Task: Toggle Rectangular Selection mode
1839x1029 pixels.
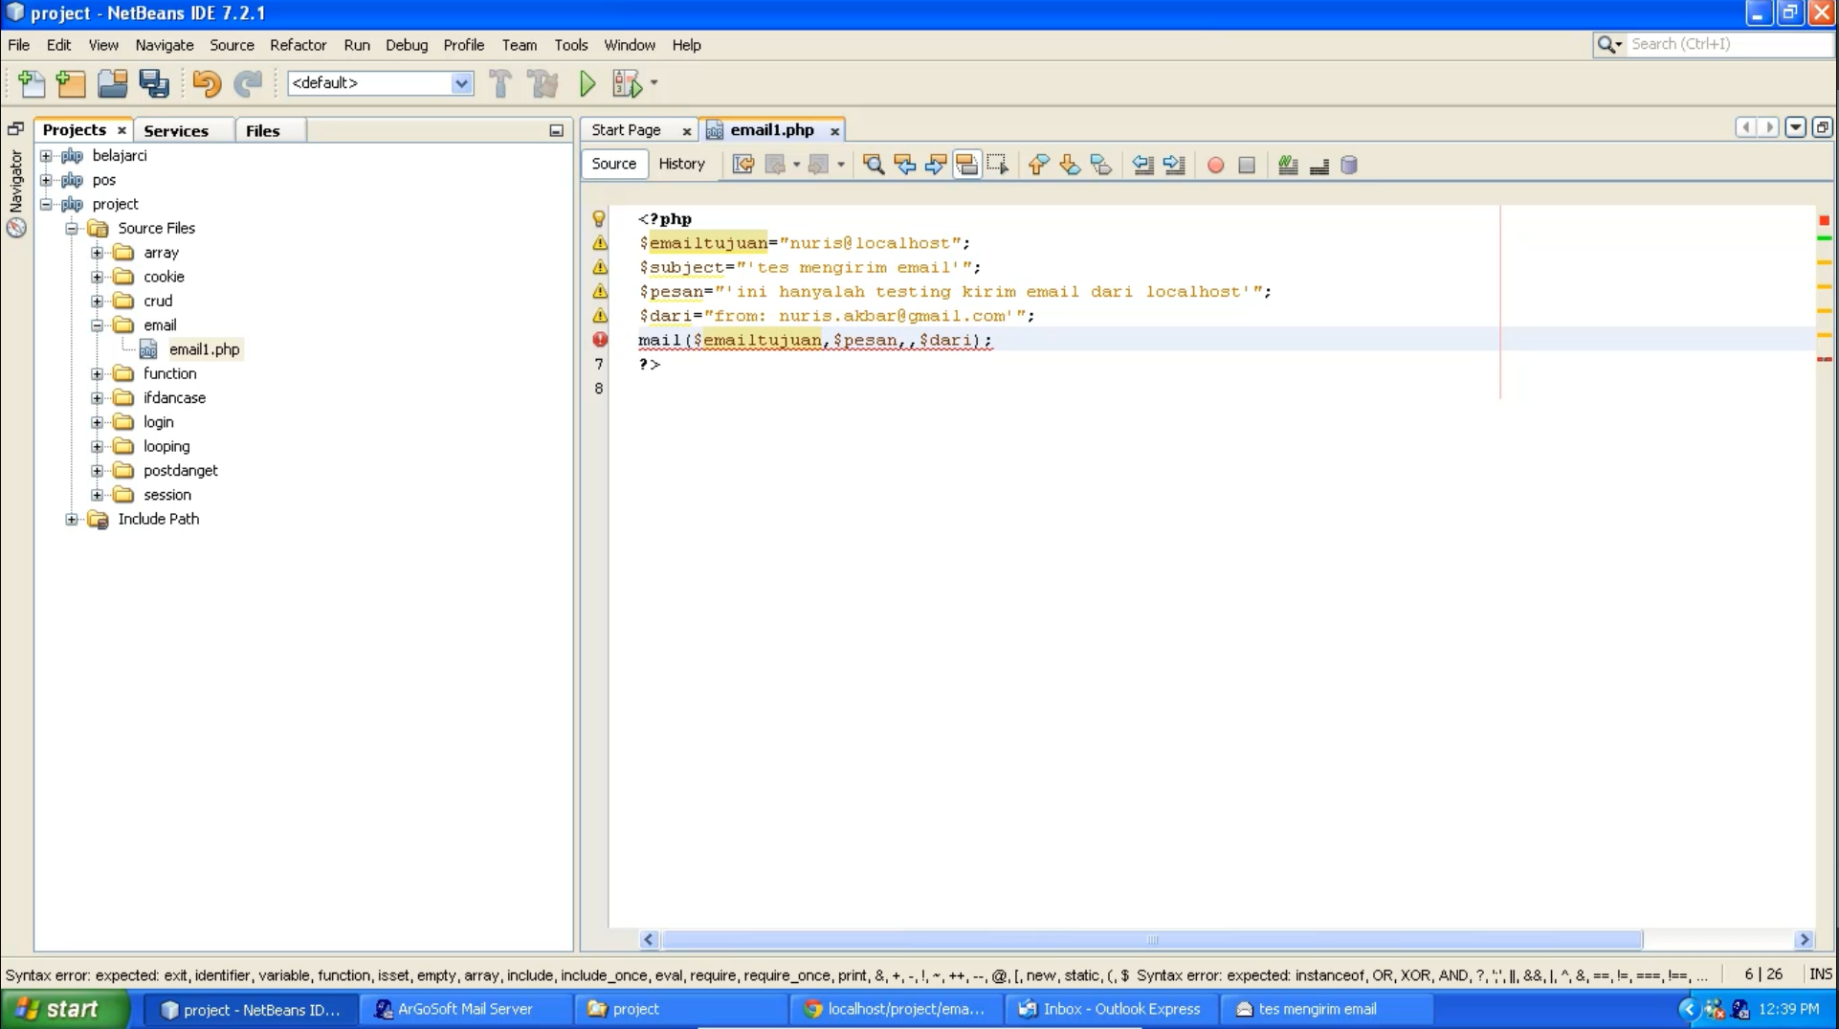Action: (997, 165)
